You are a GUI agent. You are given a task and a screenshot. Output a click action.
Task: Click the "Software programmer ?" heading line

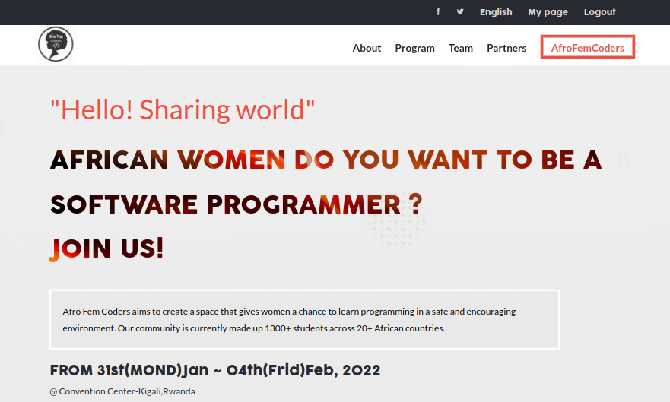pos(236,204)
